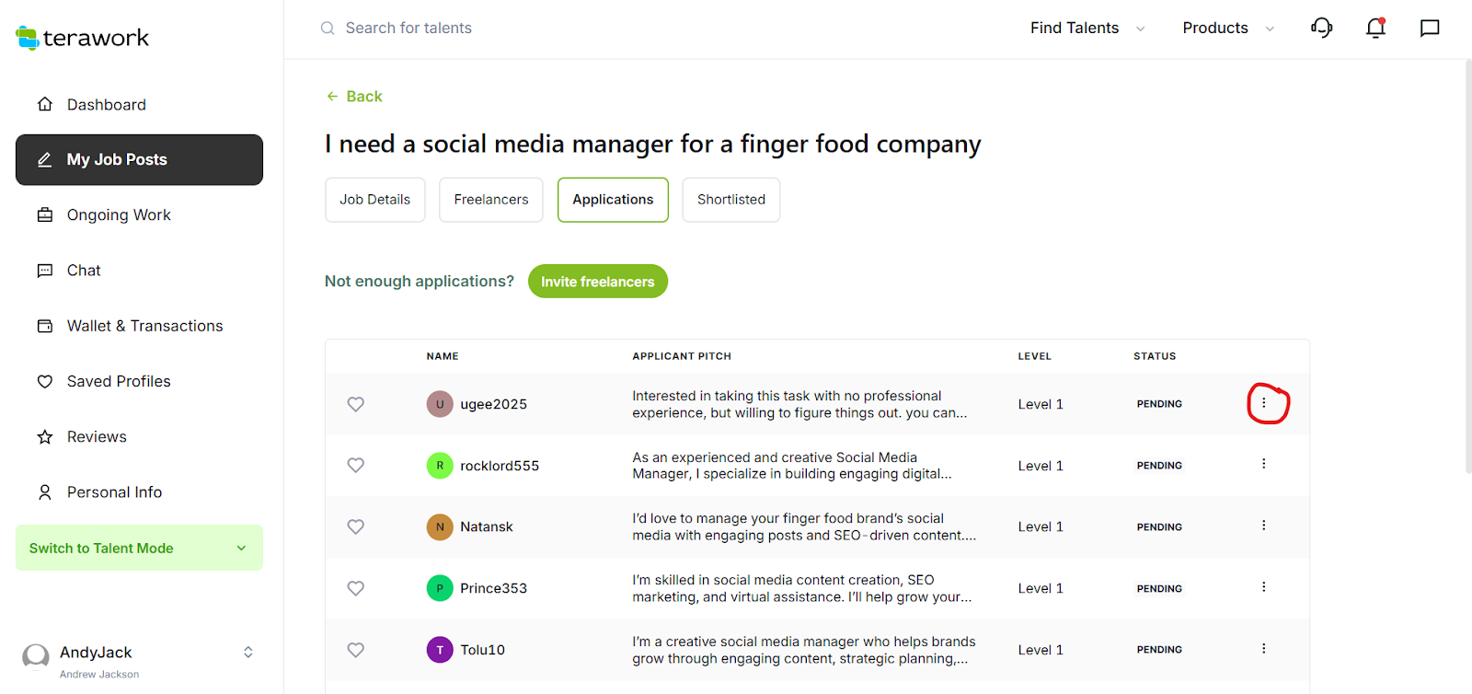Click three-dot menu for Natansk application
1472x694 pixels.
point(1264,526)
